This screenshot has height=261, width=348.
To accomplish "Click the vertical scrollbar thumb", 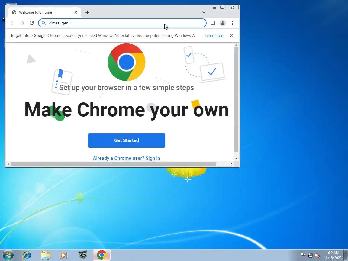I will click(x=236, y=99).
